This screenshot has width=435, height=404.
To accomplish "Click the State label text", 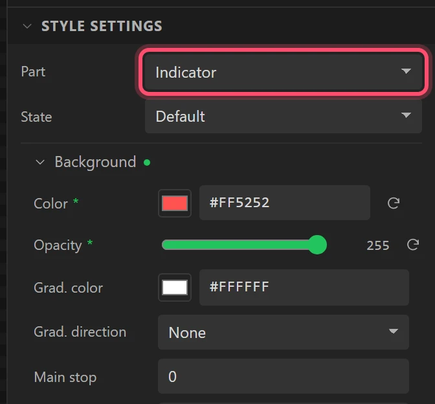I will click(x=36, y=117).
